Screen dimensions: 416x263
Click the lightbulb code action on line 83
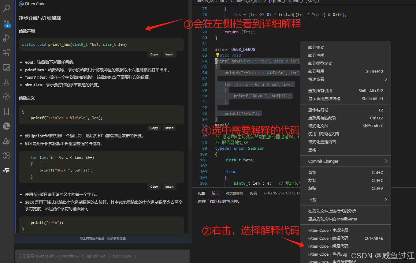pos(217,55)
